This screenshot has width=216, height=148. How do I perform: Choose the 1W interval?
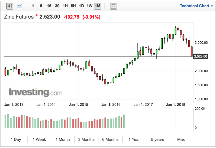click(89, 6)
